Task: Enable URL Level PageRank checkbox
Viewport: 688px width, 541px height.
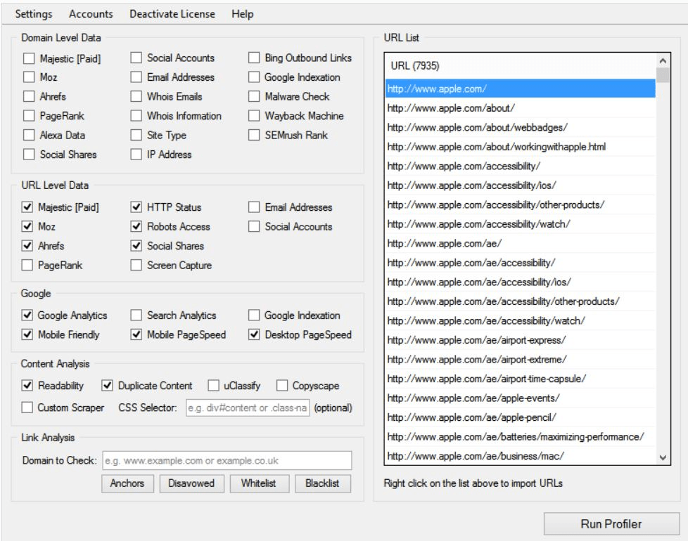Action: [x=27, y=265]
